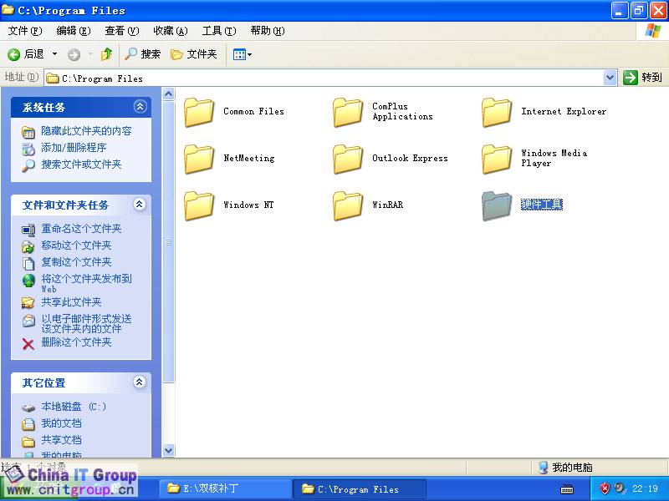Open the back history dropdown arrow
This screenshot has width=669, height=501.
pyautogui.click(x=54, y=54)
